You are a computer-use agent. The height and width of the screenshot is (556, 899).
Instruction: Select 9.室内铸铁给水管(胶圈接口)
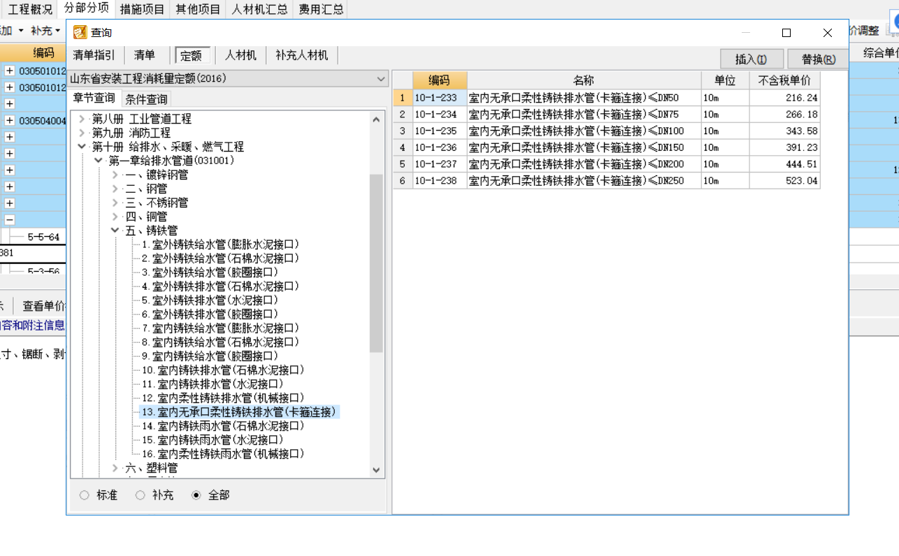(210, 356)
